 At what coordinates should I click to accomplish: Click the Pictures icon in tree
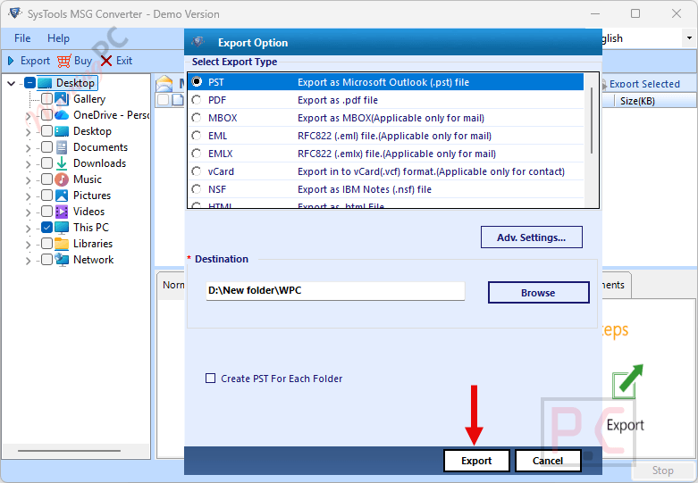[62, 196]
